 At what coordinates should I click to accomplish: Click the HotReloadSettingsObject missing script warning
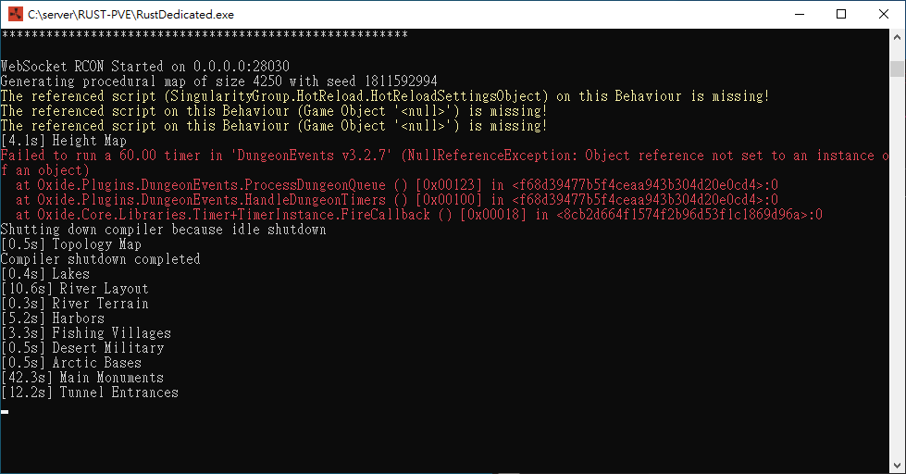coord(385,96)
